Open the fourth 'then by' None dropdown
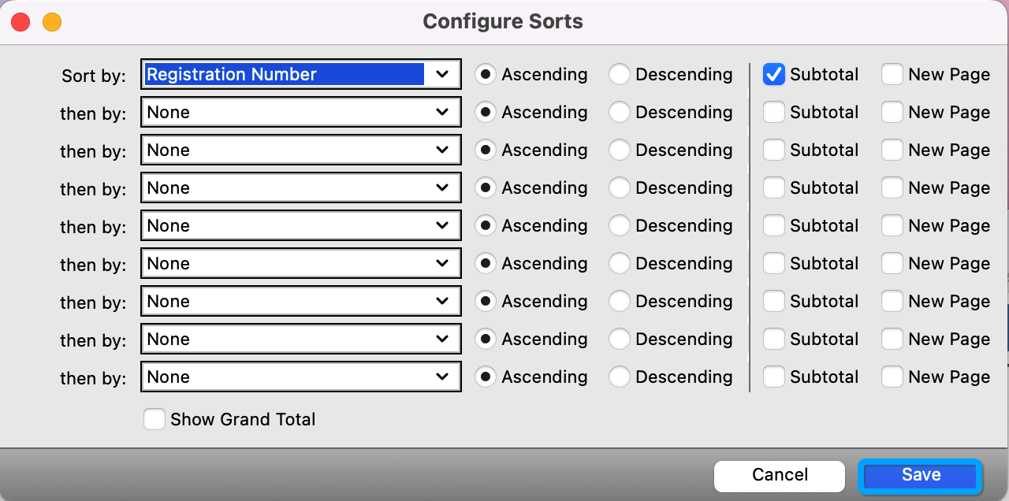The image size is (1009, 501). tap(300, 226)
